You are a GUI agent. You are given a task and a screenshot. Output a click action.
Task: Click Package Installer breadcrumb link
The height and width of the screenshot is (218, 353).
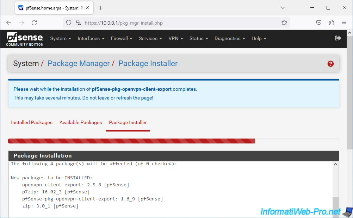pos(148,63)
